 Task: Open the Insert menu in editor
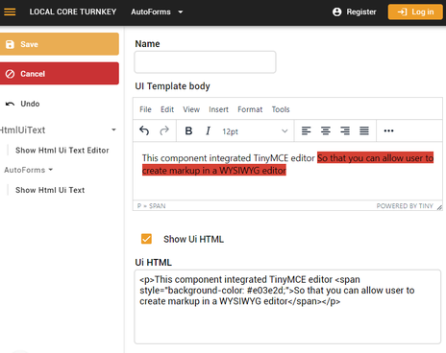218,109
